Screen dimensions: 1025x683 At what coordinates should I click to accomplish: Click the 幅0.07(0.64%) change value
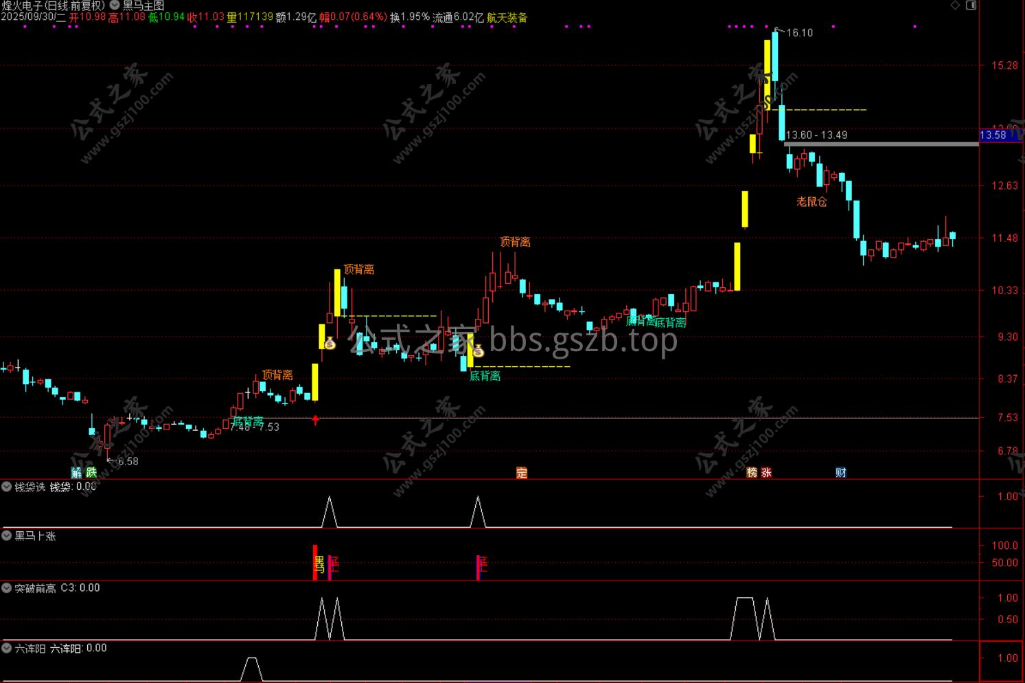[353, 18]
